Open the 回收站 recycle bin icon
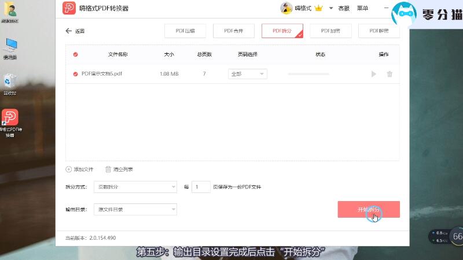This screenshot has width=463, height=260. [10, 84]
